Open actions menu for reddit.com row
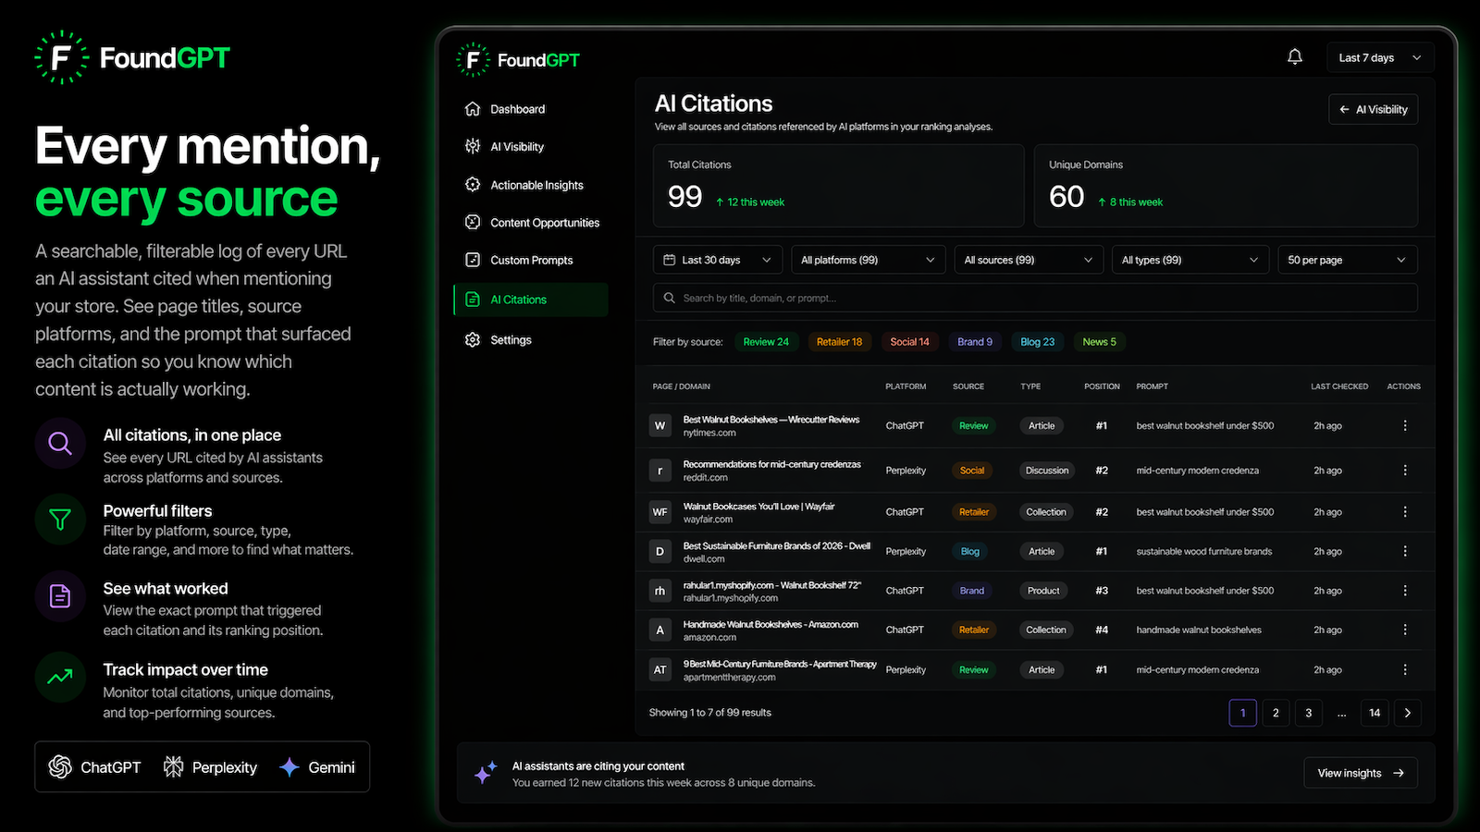The image size is (1480, 832). (1404, 470)
